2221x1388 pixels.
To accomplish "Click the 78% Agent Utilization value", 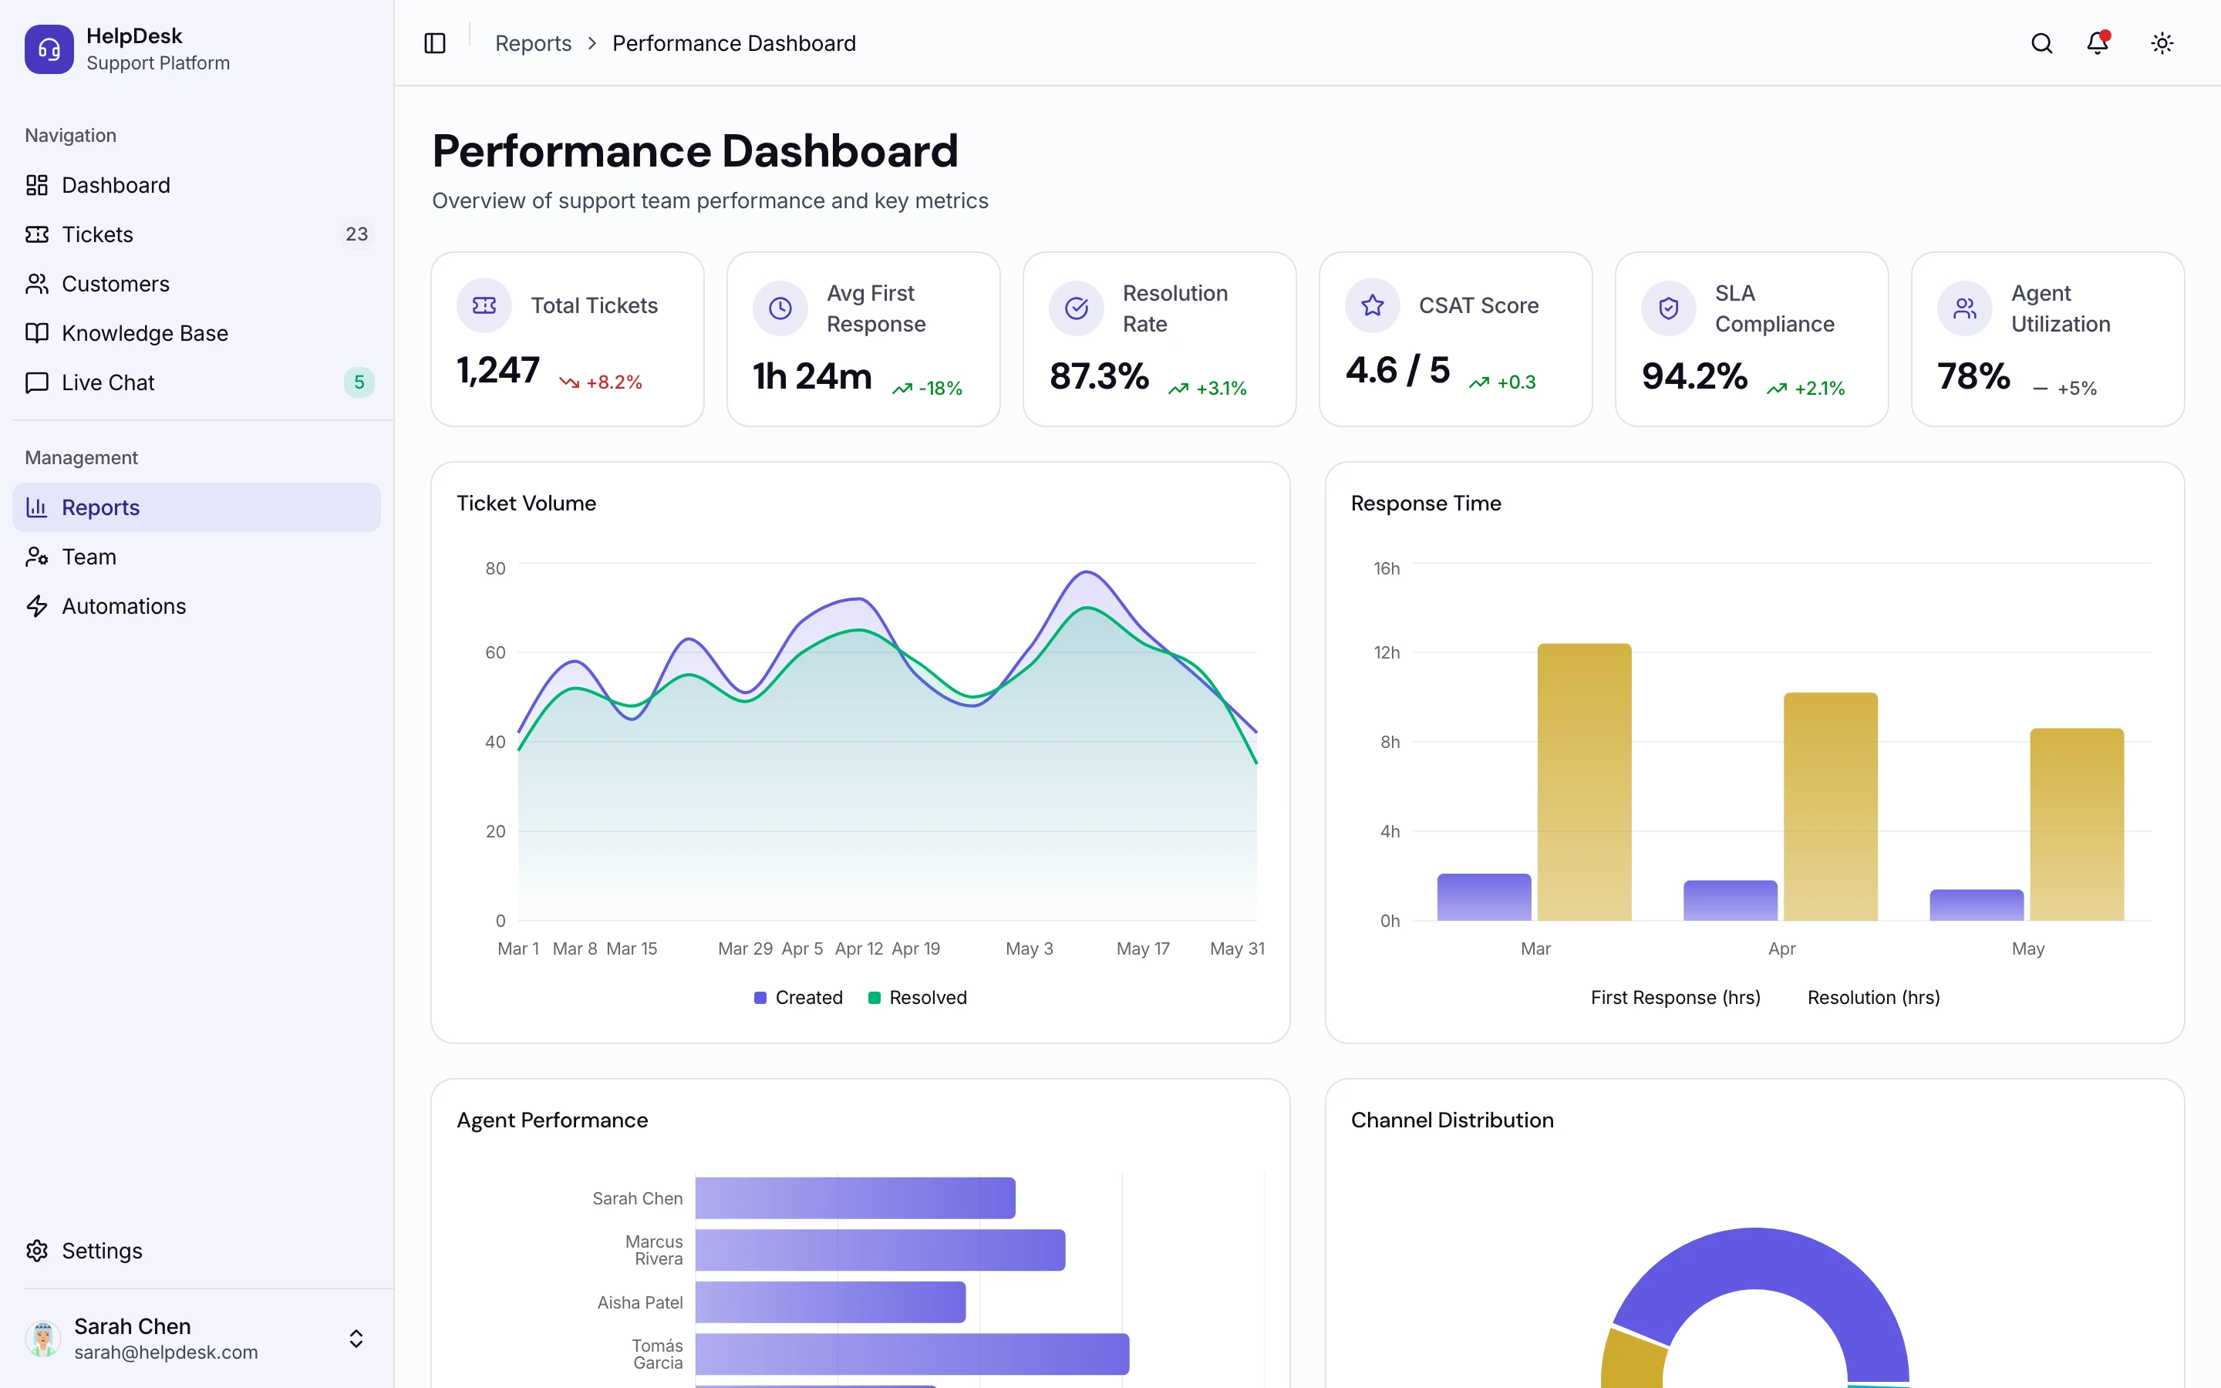I will click(1974, 376).
